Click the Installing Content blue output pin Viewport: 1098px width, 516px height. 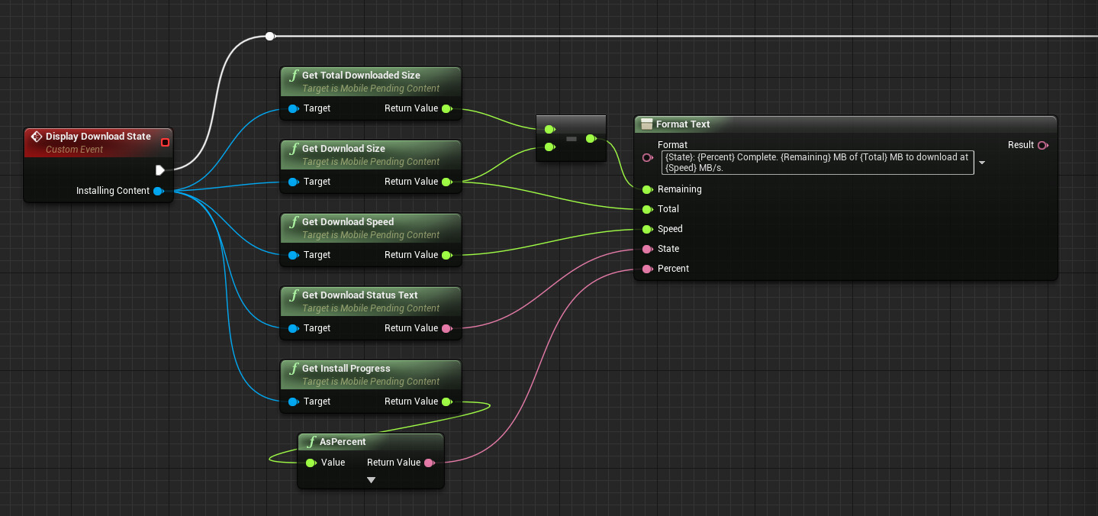[158, 191]
